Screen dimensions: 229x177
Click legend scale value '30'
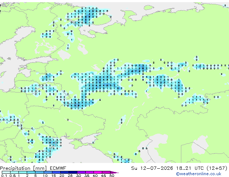[x=78, y=176]
